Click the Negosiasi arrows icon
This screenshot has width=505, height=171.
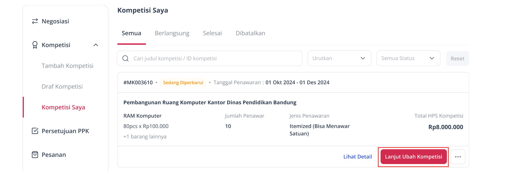point(35,21)
